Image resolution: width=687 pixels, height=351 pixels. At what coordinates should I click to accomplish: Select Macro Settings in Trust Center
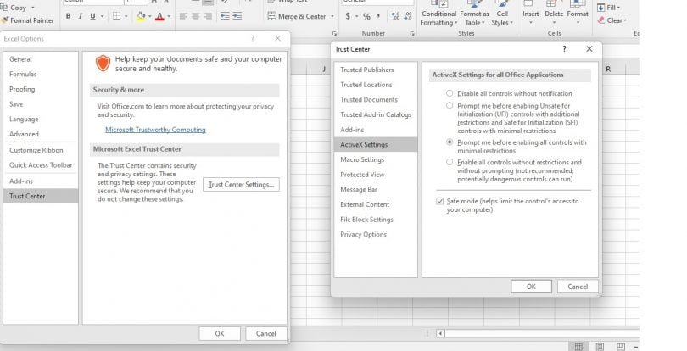[x=376, y=159]
